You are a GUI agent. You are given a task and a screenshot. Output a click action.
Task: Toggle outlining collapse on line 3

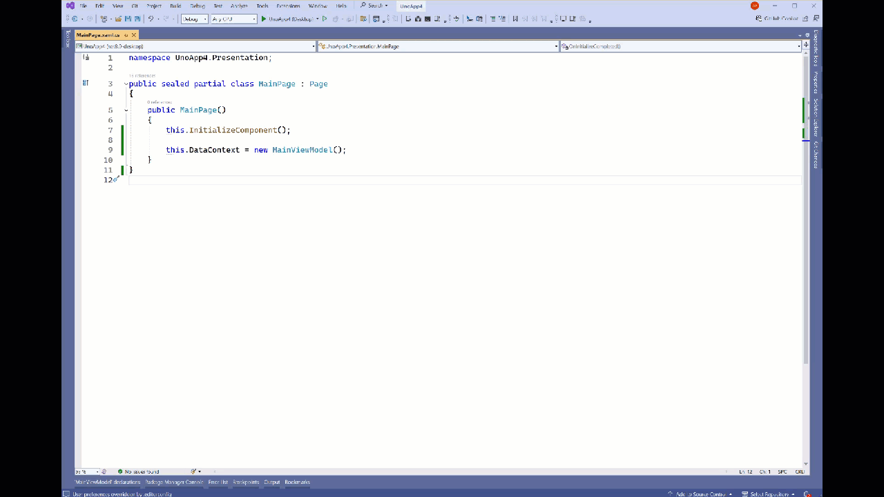coord(125,84)
